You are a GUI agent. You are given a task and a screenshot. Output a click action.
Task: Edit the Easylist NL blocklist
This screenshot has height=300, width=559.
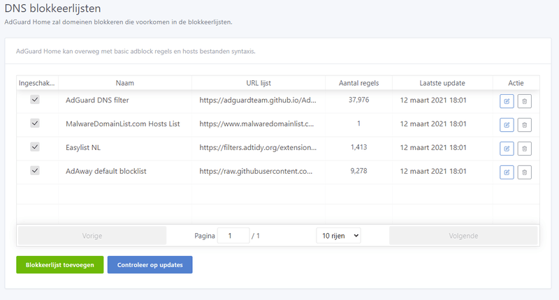507,148
